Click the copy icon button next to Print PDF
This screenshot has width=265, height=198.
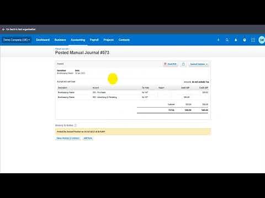point(183,64)
